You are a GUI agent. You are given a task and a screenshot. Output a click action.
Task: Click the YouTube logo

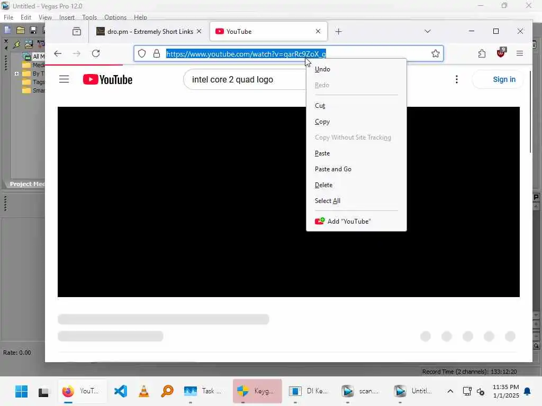[x=107, y=79]
